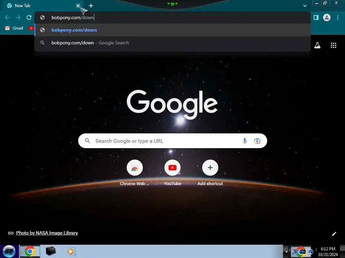Image resolution: width=345 pixels, height=258 pixels.
Task: Open the Windows Start orb
Action: [9, 251]
